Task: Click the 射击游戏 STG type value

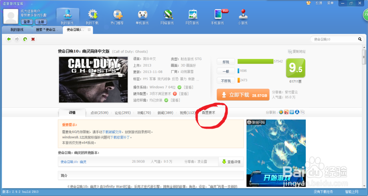Action: pos(191,59)
